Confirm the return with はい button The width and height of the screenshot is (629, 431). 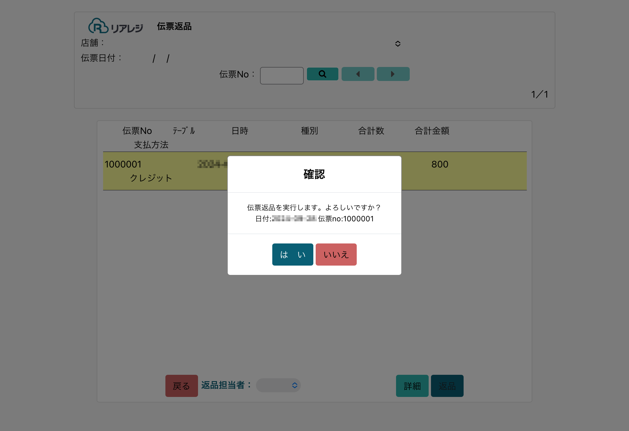pos(292,255)
